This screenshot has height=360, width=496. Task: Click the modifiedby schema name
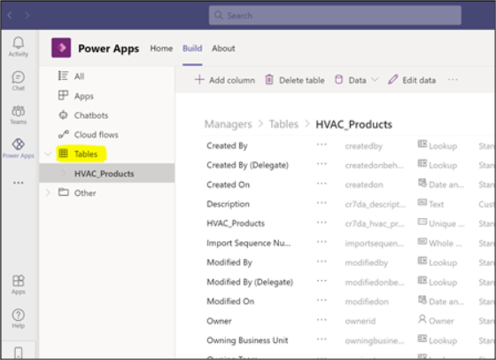[x=366, y=262]
